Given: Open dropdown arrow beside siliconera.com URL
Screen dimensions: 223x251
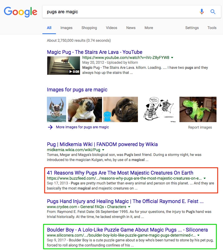Looking at the screenshot, I should (199, 235).
